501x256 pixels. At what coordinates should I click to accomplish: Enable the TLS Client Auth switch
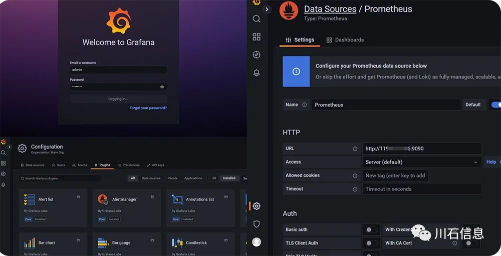(x=371, y=243)
